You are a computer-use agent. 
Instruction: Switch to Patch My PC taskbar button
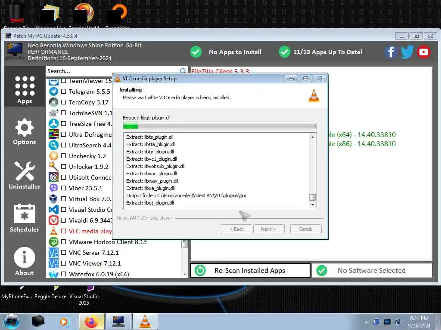118,321
